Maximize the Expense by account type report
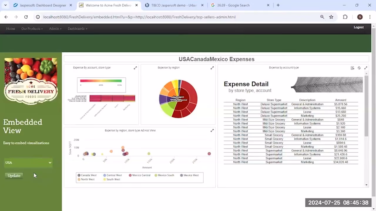Screen dimensions: 376x211 point(366,68)
